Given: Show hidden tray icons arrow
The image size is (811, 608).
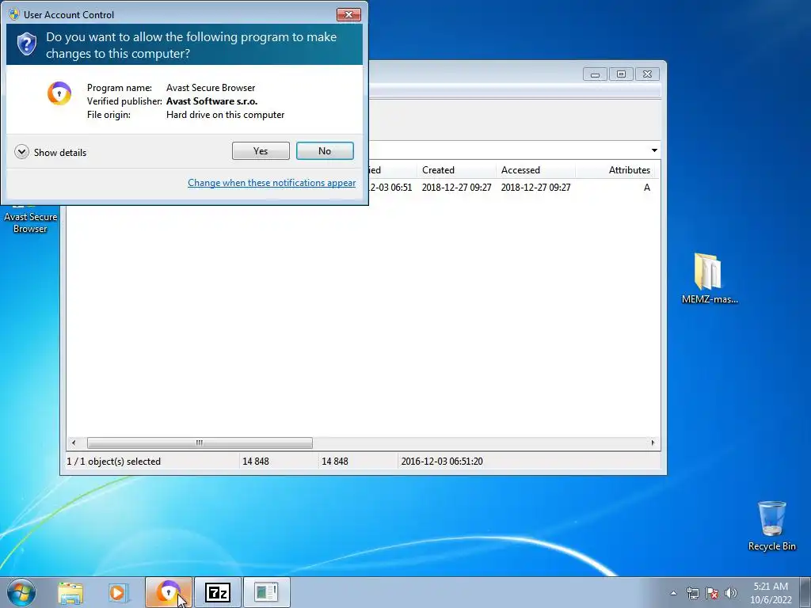Looking at the screenshot, I should pos(673,593).
